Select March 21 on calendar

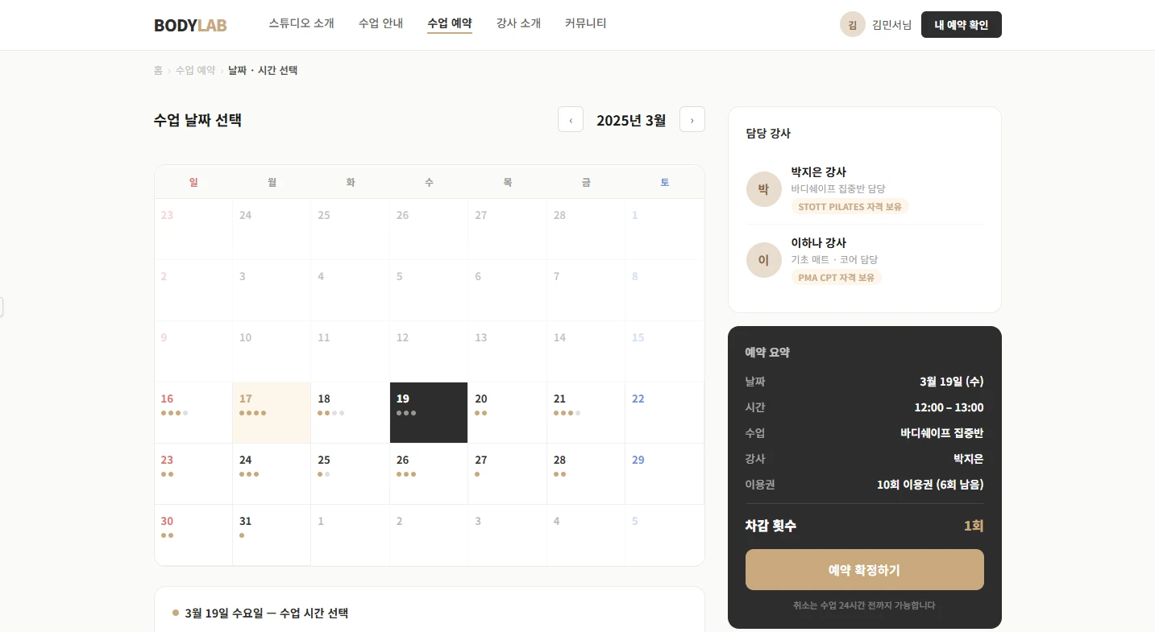click(x=586, y=412)
